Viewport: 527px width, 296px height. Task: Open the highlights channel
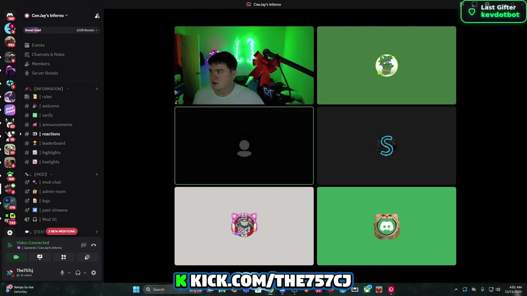point(61,153)
